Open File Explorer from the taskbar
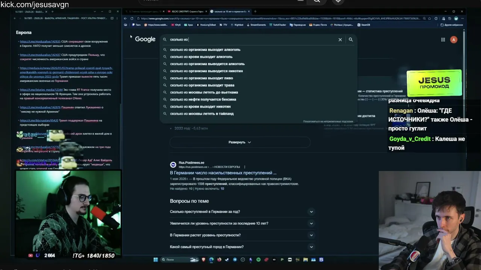The image size is (481, 270). click(x=306, y=259)
